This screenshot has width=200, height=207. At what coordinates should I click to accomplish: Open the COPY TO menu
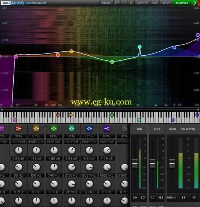(142, 3)
